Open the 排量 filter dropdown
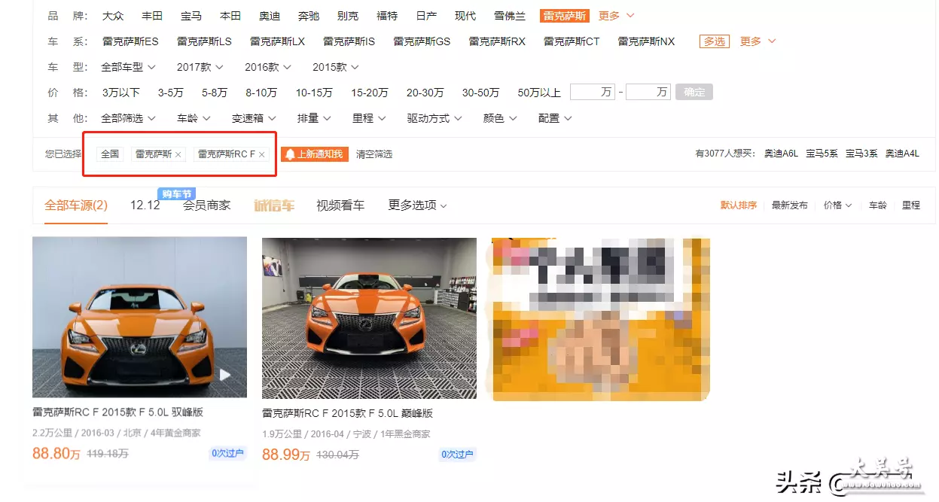The image size is (939, 502). tap(314, 118)
